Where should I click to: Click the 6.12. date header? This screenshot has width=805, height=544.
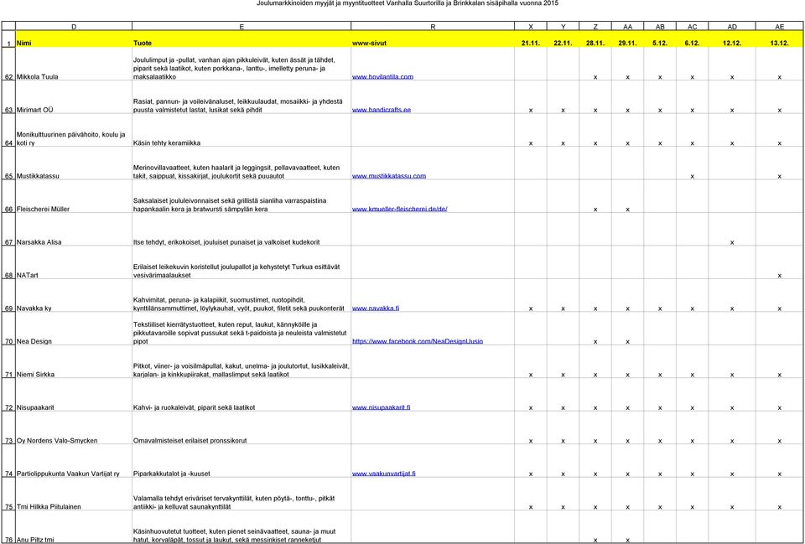point(693,43)
